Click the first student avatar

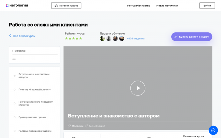point(102,38)
